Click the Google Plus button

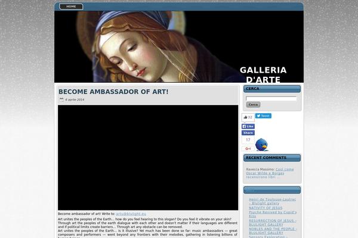(248, 148)
